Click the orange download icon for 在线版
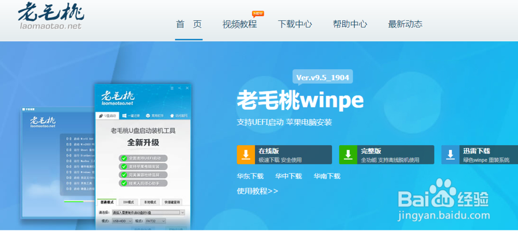 (x=246, y=154)
